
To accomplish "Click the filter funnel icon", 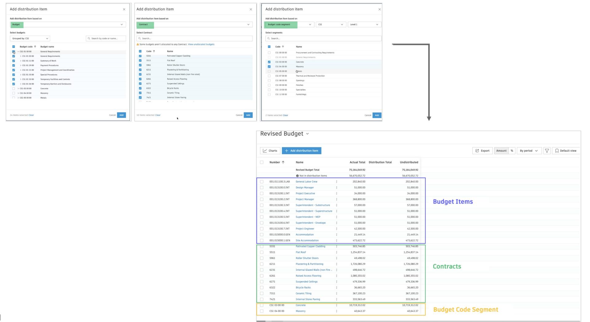I will (547, 151).
